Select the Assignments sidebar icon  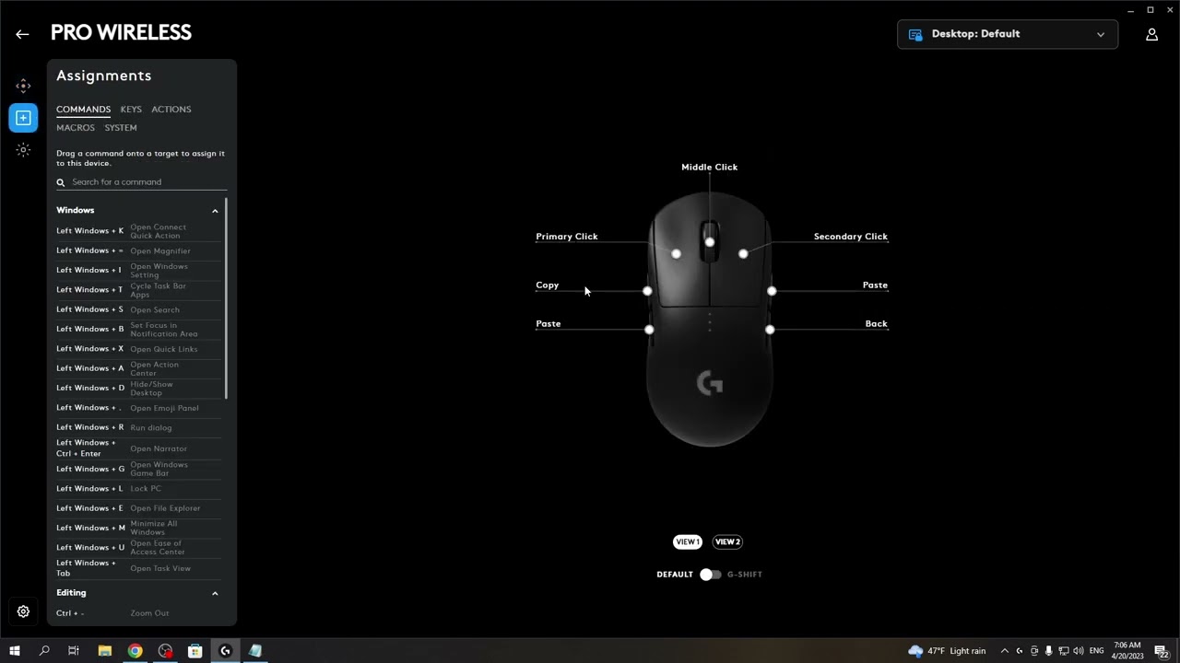23,118
